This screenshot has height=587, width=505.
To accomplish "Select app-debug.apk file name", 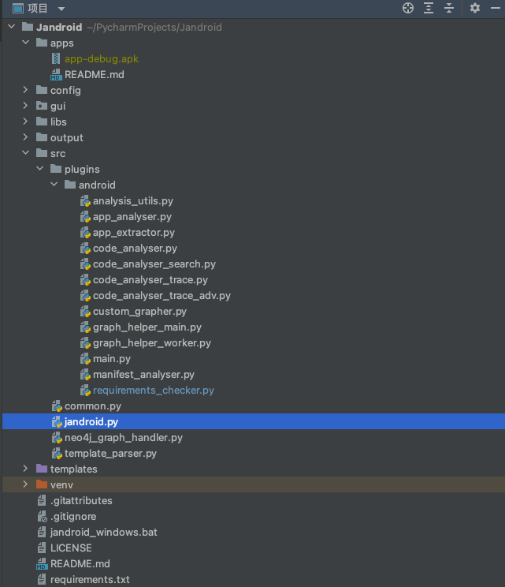I will tap(102, 58).
